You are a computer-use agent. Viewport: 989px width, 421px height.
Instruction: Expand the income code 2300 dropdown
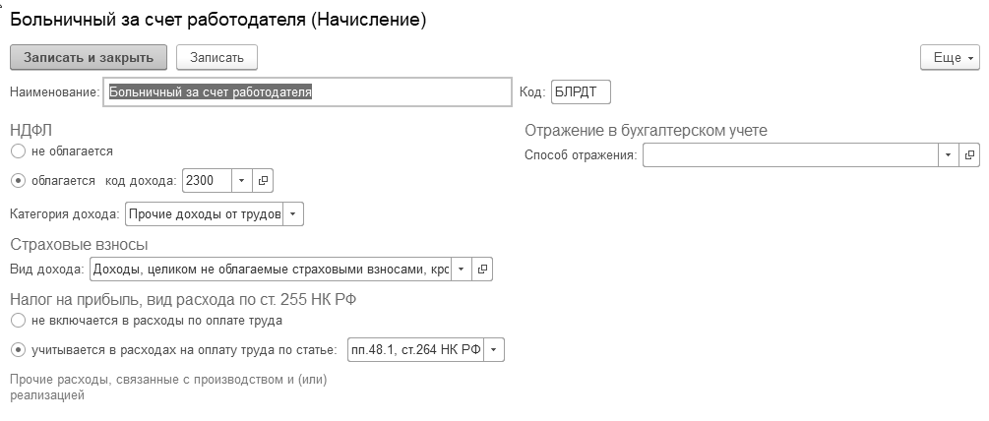(243, 181)
